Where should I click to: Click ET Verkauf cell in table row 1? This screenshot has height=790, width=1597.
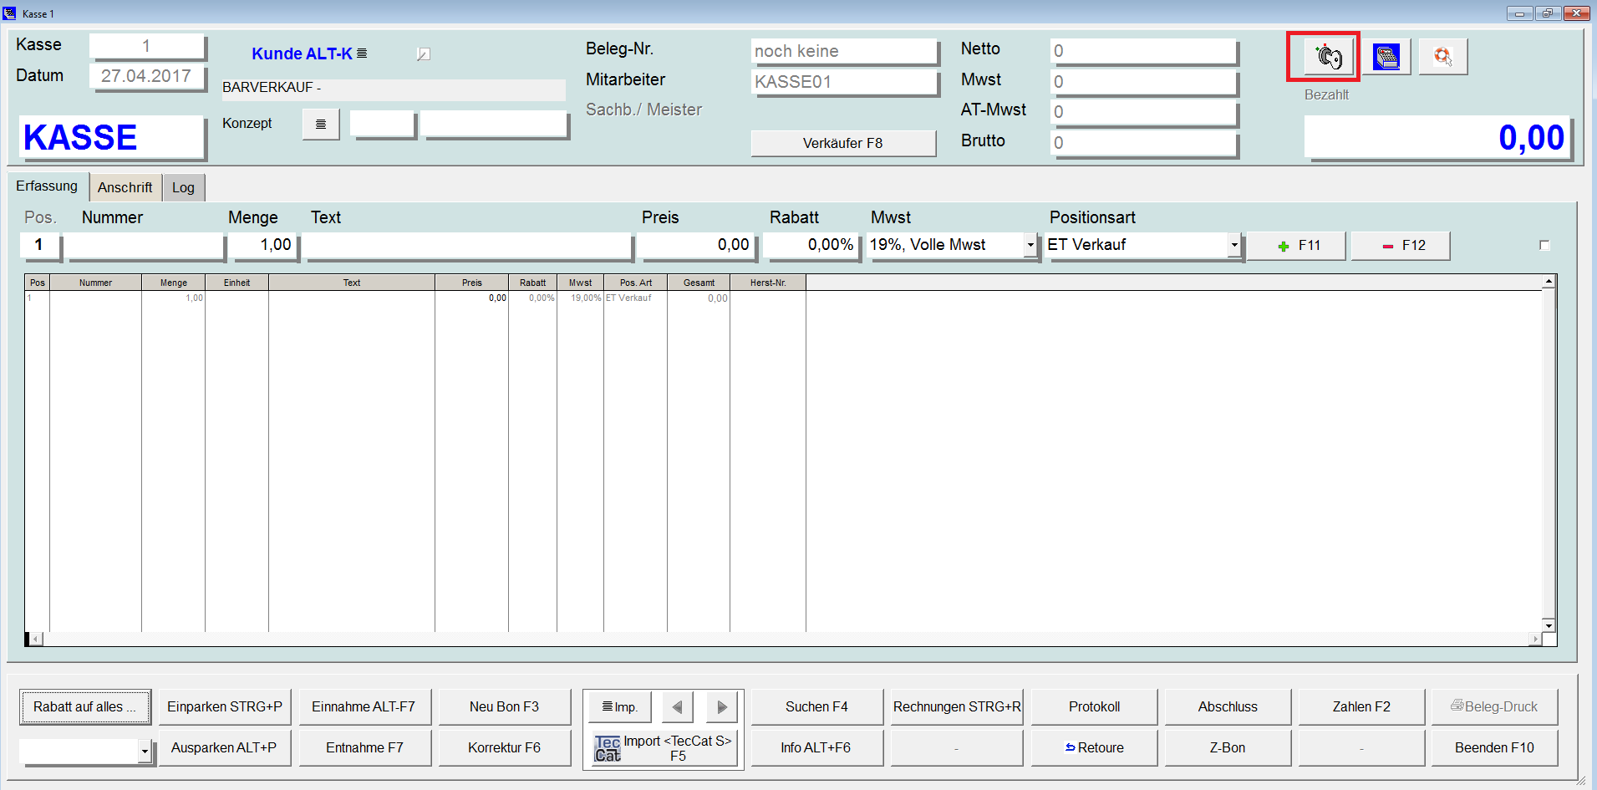(x=635, y=298)
